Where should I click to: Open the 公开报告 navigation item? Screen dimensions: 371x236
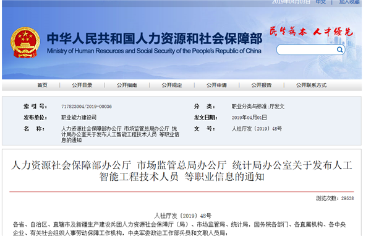[262, 85]
